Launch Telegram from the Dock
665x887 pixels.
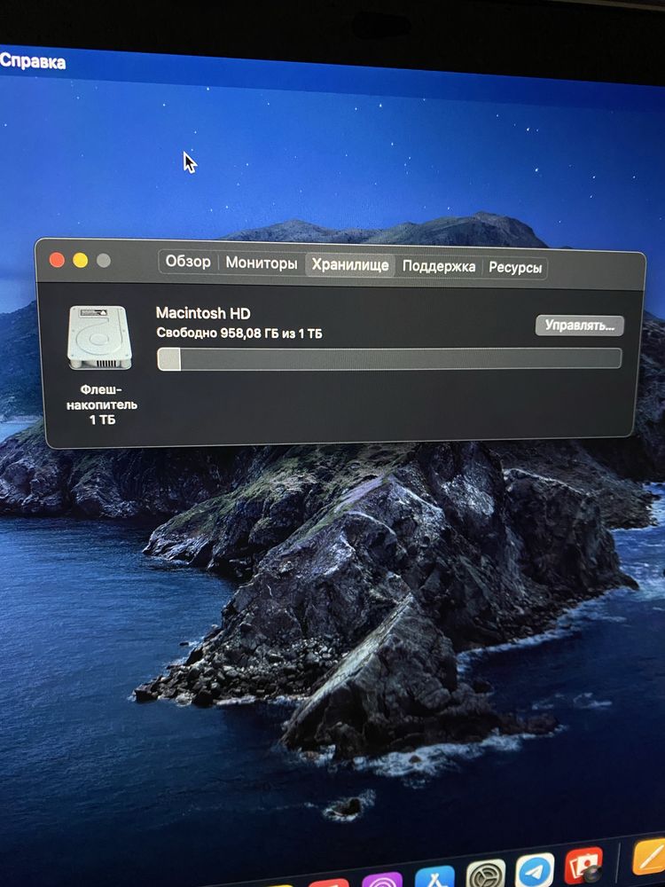(535, 869)
